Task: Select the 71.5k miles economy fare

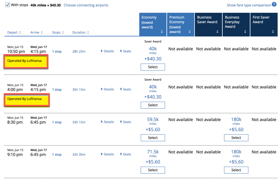Action: tap(153, 170)
